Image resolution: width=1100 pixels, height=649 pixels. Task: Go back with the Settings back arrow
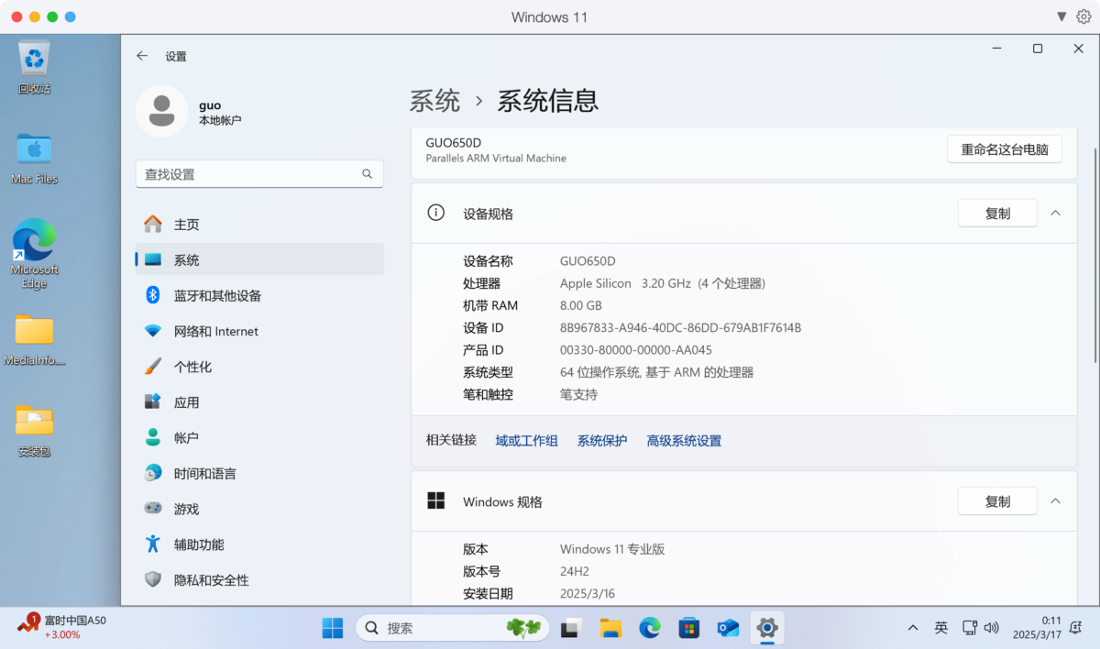[142, 56]
